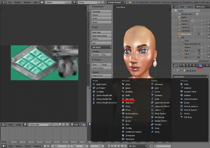Click the Subdivision Surface modifier icon
Screen dimensions: 210x148
[x=123, y=132]
